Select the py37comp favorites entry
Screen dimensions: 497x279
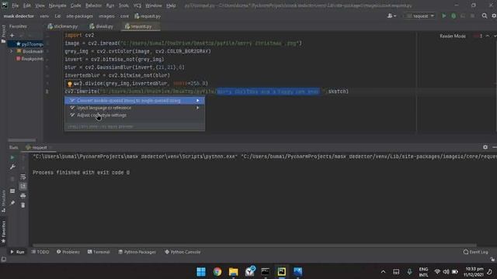click(30, 44)
